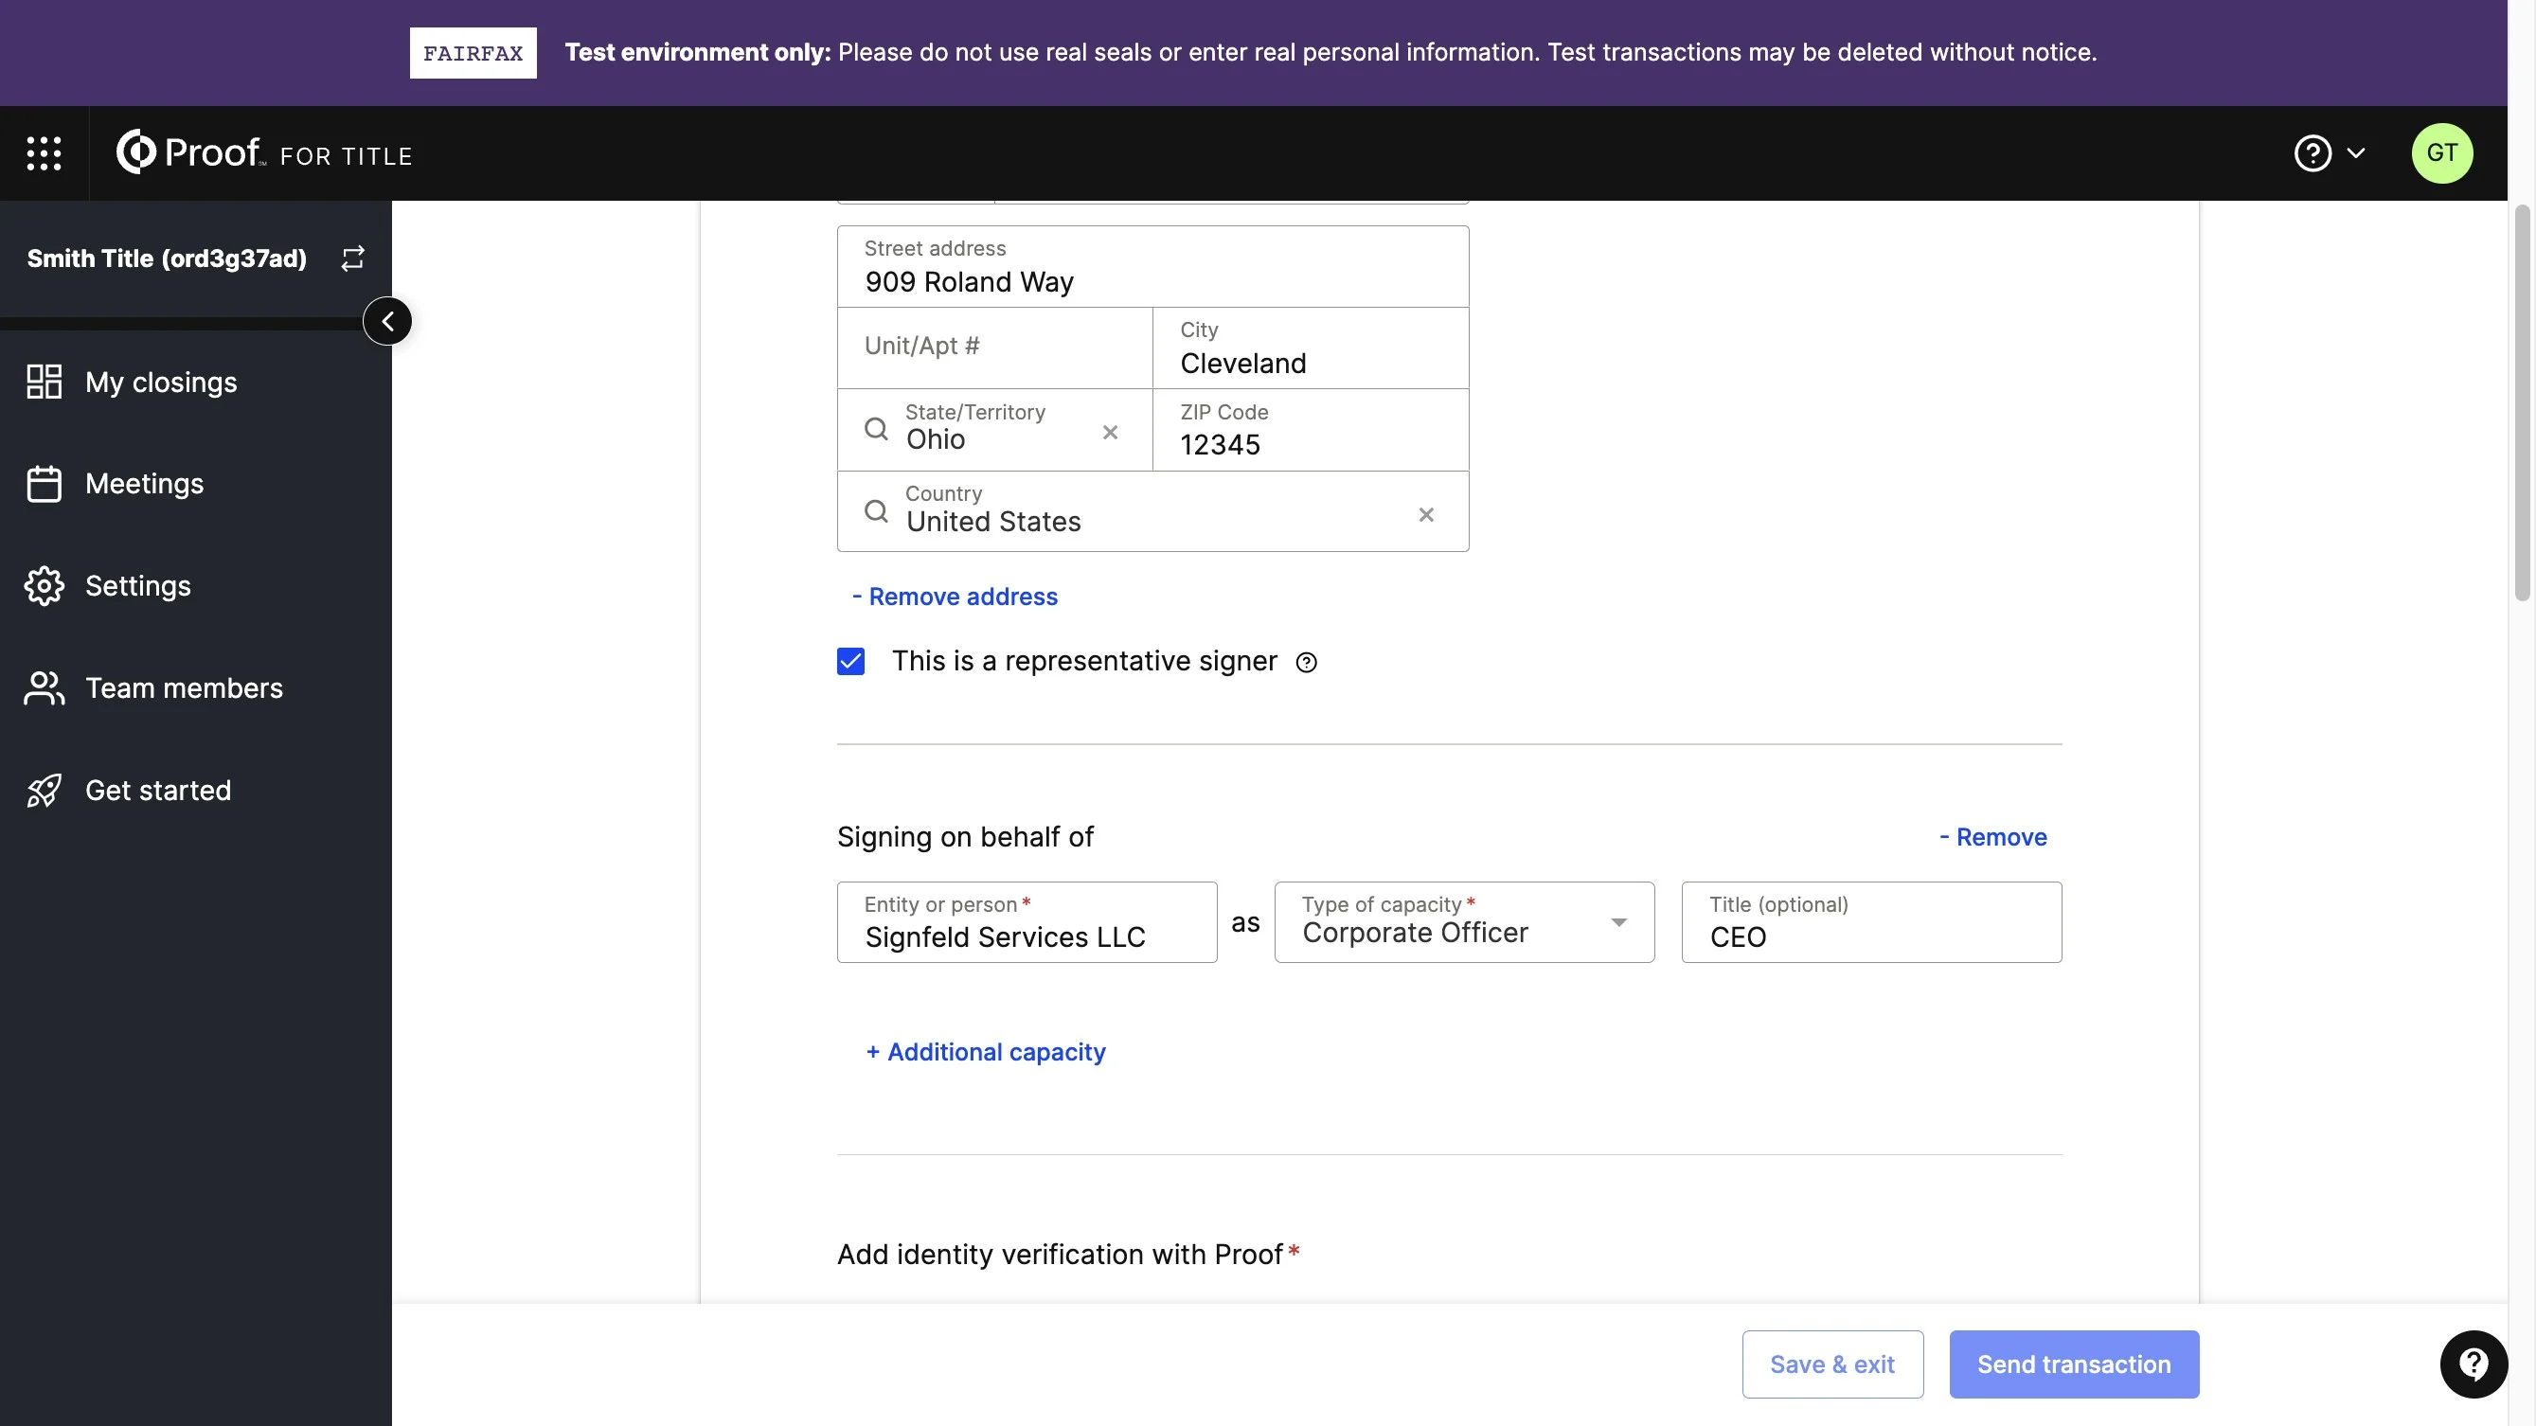
Task: Click the page vertical scrollbar
Action: coord(2521,403)
